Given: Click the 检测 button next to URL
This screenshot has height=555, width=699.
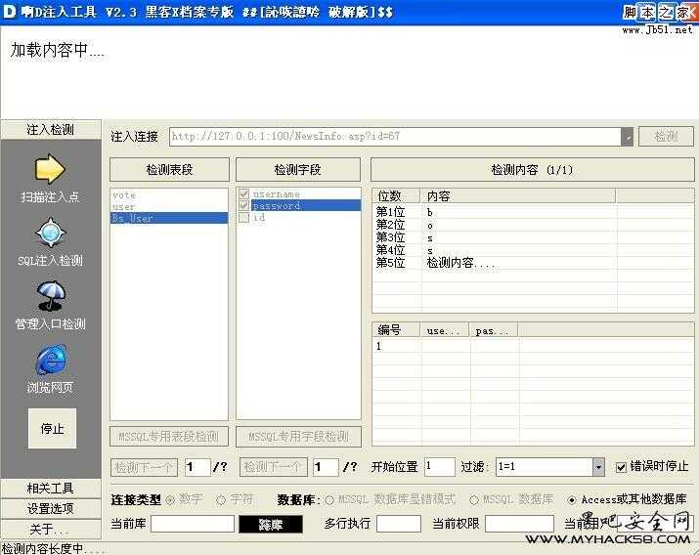Looking at the screenshot, I should tap(666, 136).
